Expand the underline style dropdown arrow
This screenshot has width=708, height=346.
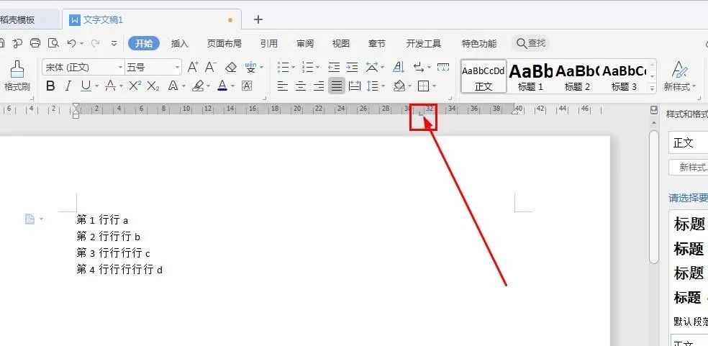(96, 86)
